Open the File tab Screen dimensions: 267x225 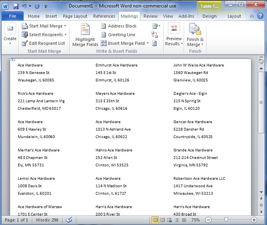[13, 16]
